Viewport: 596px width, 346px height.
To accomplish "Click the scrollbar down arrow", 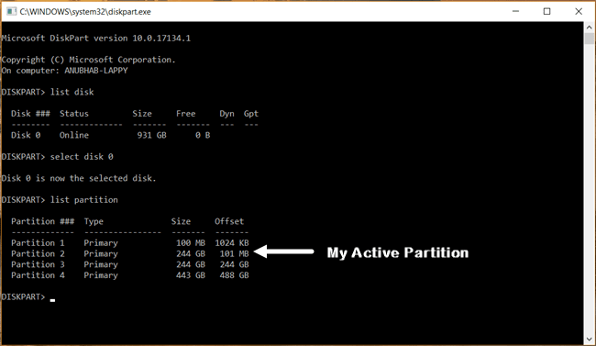I will coord(590,339).
